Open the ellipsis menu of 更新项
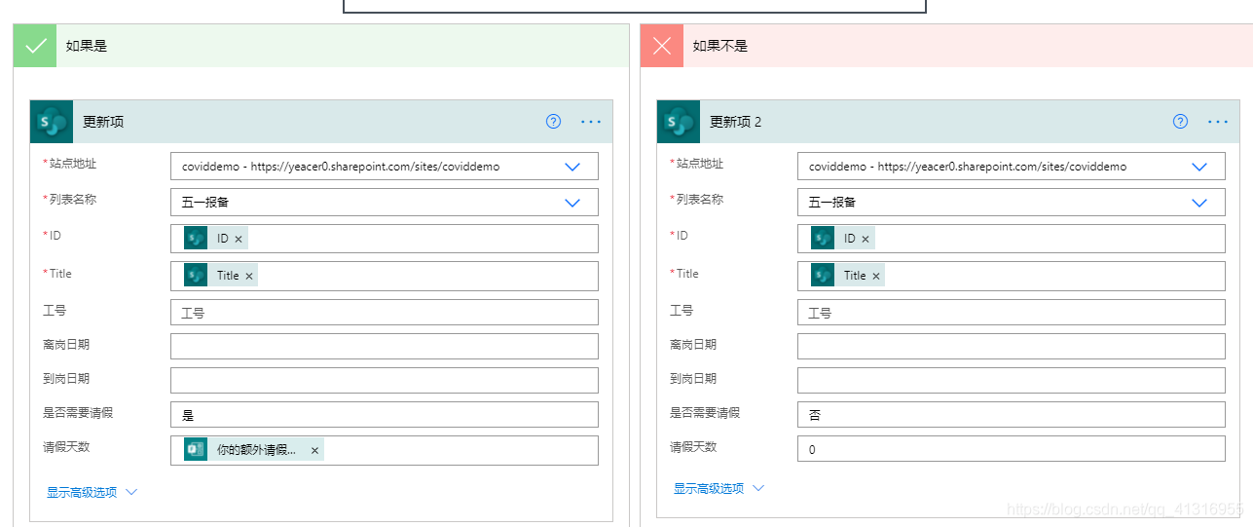Screen dimensions: 1253x527 pos(591,122)
